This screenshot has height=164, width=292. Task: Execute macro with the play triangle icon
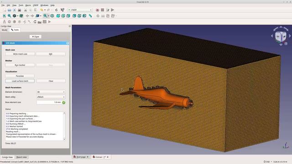113,10
